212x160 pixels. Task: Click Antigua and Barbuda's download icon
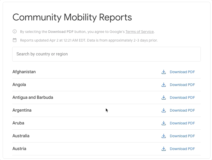(164, 98)
